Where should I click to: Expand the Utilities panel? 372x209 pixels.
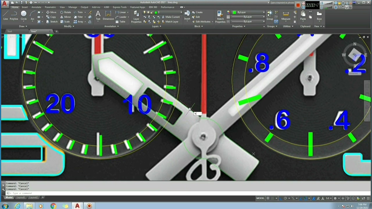(288, 26)
